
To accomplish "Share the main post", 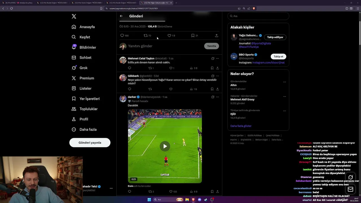I will click(217, 36).
